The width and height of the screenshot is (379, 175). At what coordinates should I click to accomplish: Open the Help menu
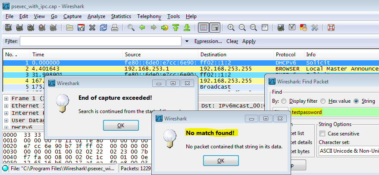[191, 16]
